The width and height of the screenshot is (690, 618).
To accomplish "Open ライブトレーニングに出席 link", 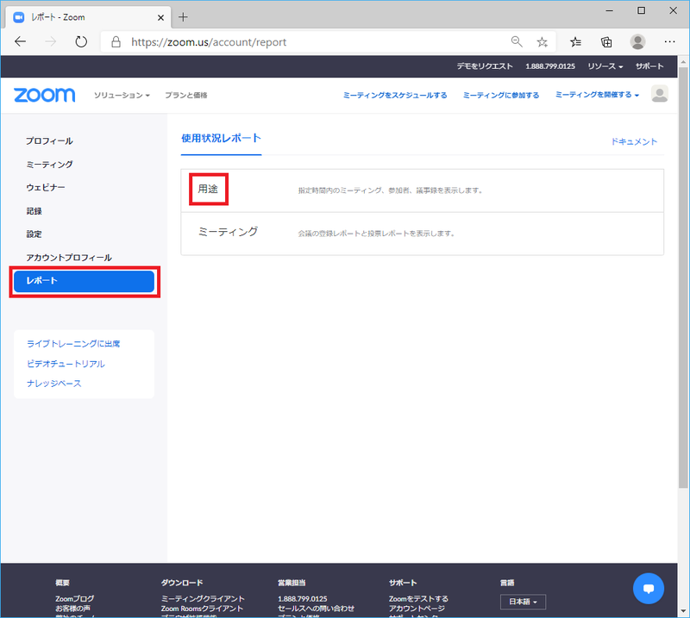I will click(73, 344).
